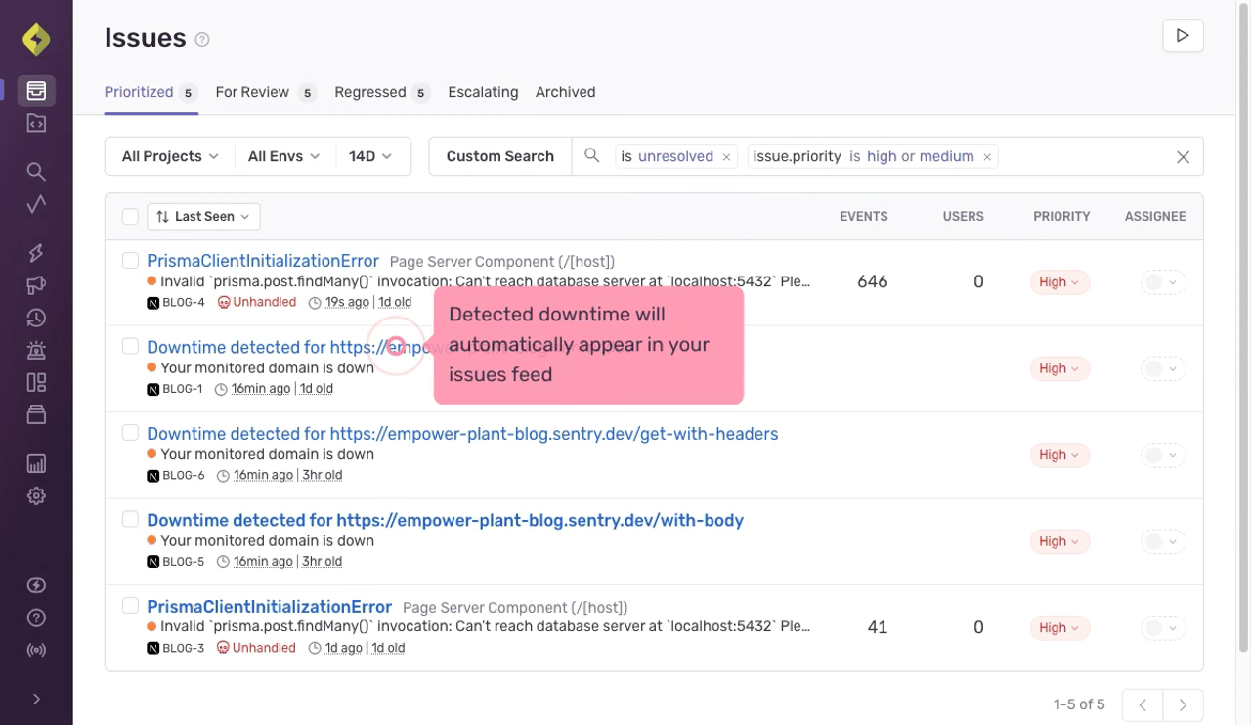The height and width of the screenshot is (725, 1251).
Task: Select the get-with-headers issue checkbox
Action: point(130,433)
